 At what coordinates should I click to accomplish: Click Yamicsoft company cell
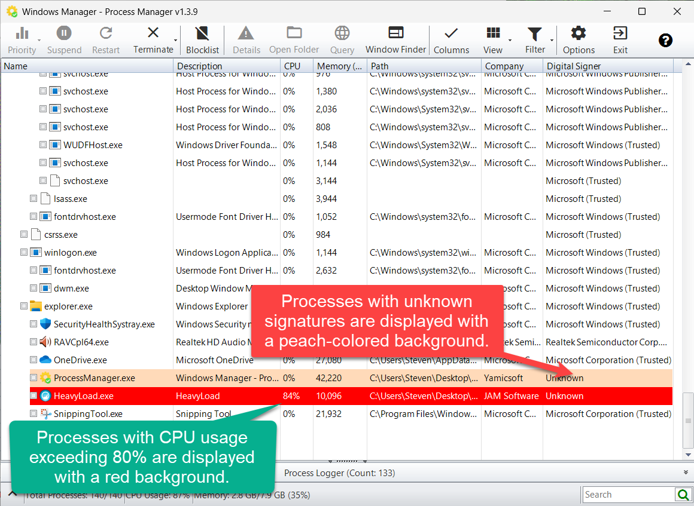click(x=503, y=378)
